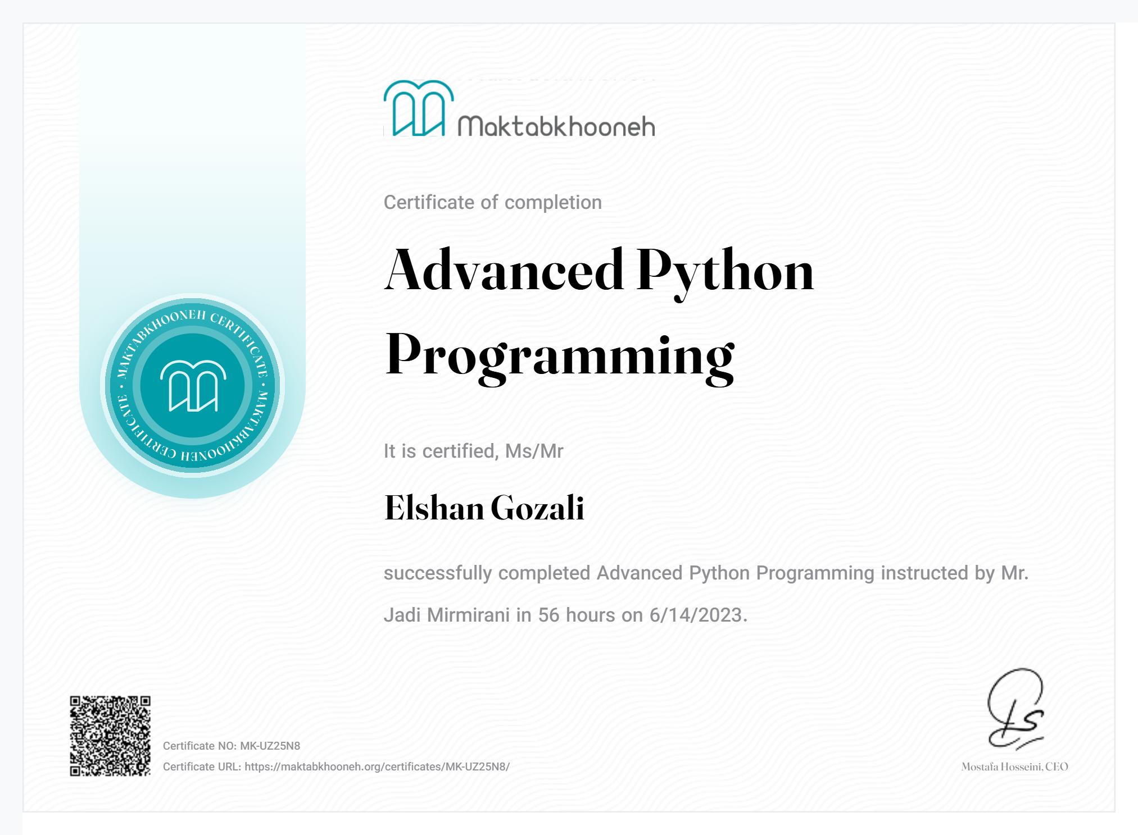This screenshot has width=1138, height=835.
Task: Click the 'Certificate of completion' text
Action: tap(493, 202)
